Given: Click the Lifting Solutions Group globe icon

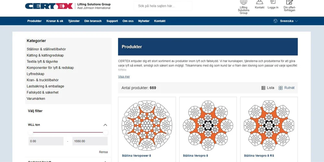Looking at the screenshot, I should (x=244, y=2).
